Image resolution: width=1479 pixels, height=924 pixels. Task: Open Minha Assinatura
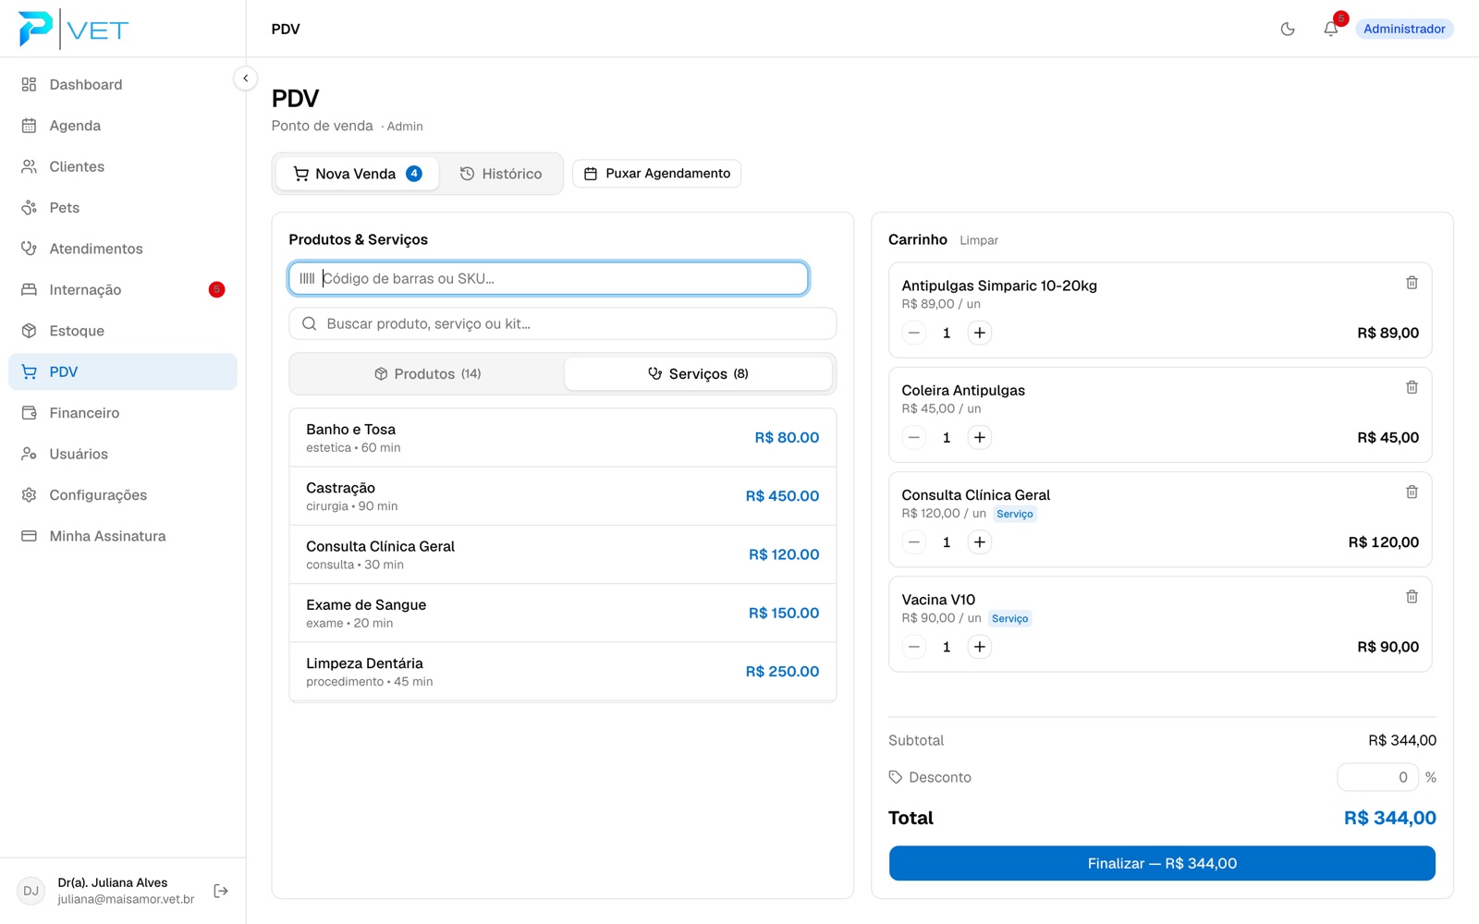(123, 536)
